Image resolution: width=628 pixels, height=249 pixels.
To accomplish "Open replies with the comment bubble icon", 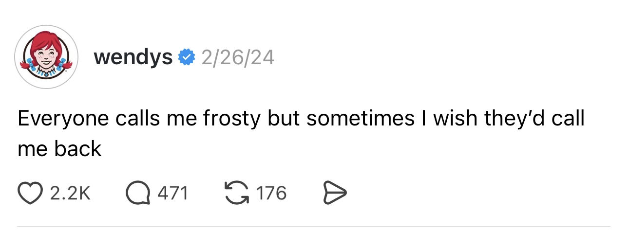I will coord(138,194).
